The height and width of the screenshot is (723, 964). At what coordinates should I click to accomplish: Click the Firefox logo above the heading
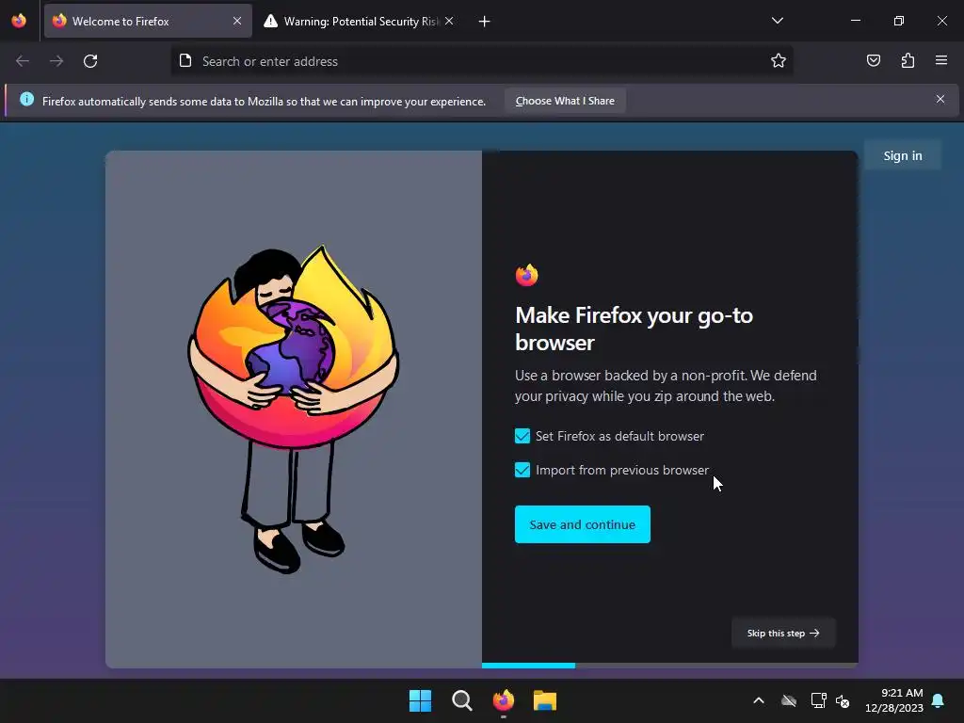[527, 275]
